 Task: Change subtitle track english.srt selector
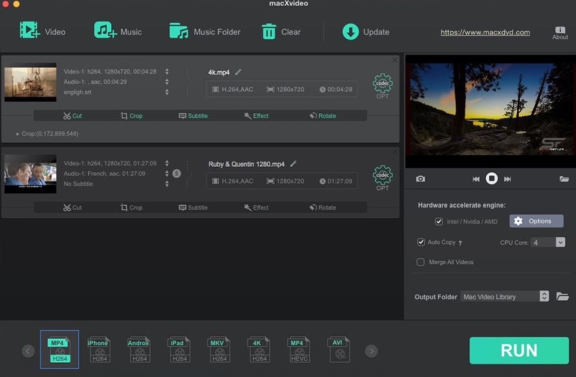click(x=167, y=92)
